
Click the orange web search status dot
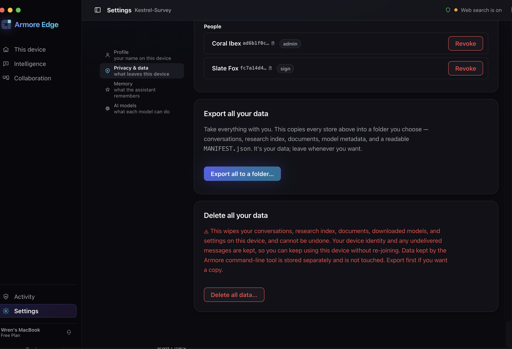(456, 10)
